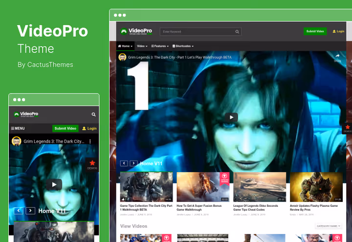
Task: Click the channel avatar in mobile preview
Action: click(17, 141)
